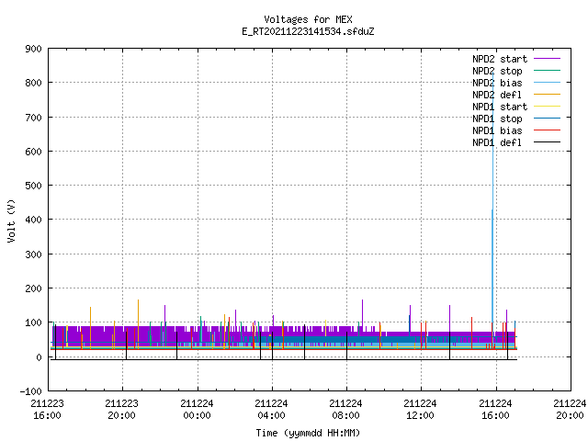Select the NPD1 defl legend label
The height and width of the screenshot is (441, 588).
click(x=497, y=142)
